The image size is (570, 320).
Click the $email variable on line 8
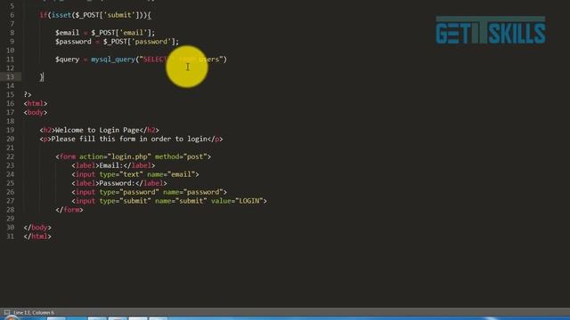(x=68, y=33)
